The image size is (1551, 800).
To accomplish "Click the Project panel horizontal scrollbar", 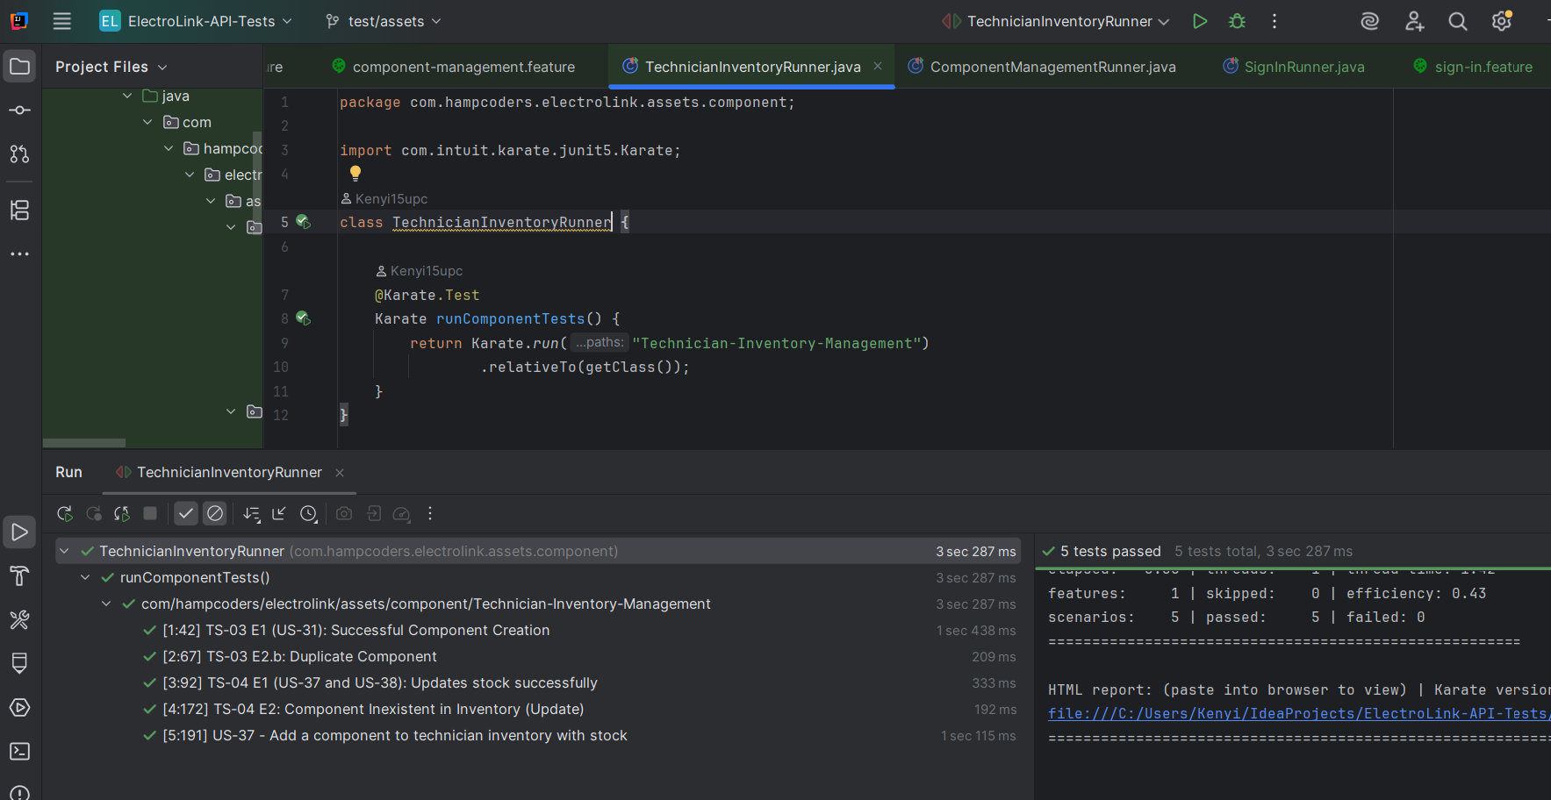I will coord(84,443).
